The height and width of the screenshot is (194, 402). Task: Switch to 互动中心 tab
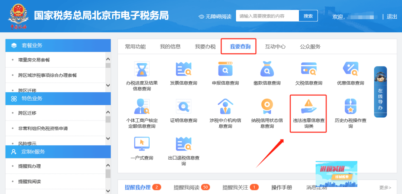(275, 46)
